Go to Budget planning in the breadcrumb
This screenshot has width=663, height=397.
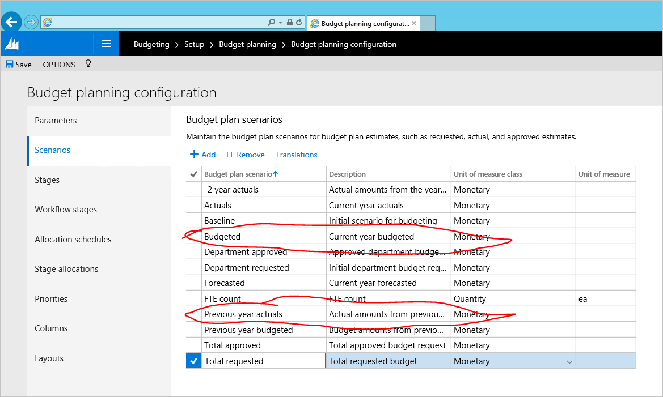pyautogui.click(x=247, y=44)
